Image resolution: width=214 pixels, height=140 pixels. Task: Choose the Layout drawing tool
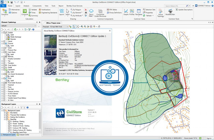(62, 12)
